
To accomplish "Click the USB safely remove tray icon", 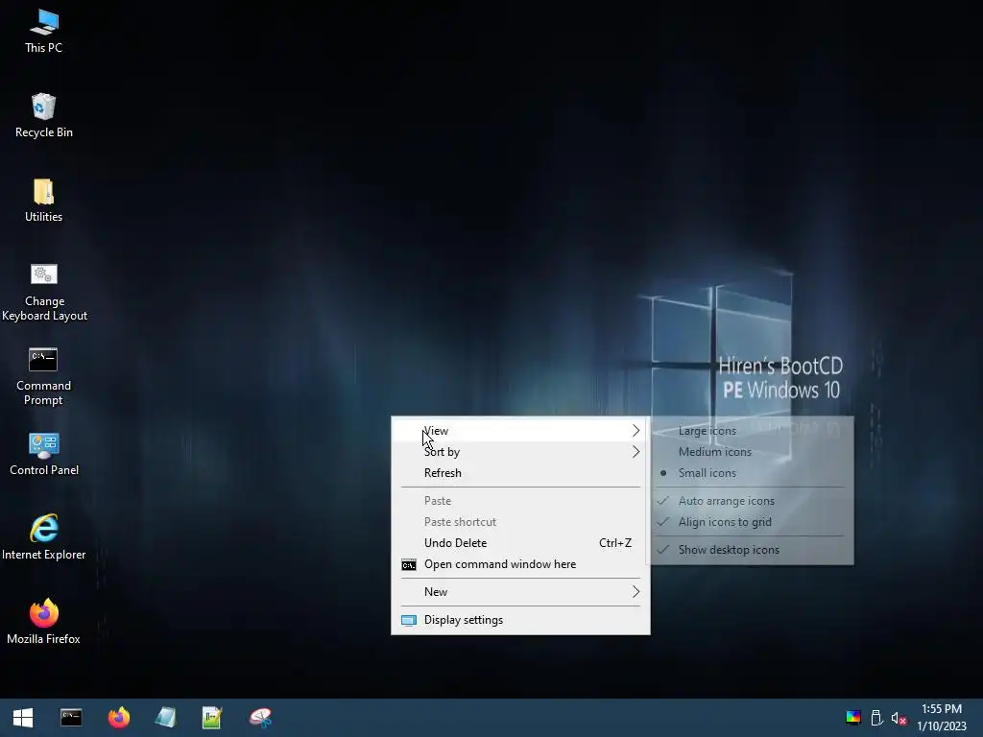I will (x=876, y=718).
